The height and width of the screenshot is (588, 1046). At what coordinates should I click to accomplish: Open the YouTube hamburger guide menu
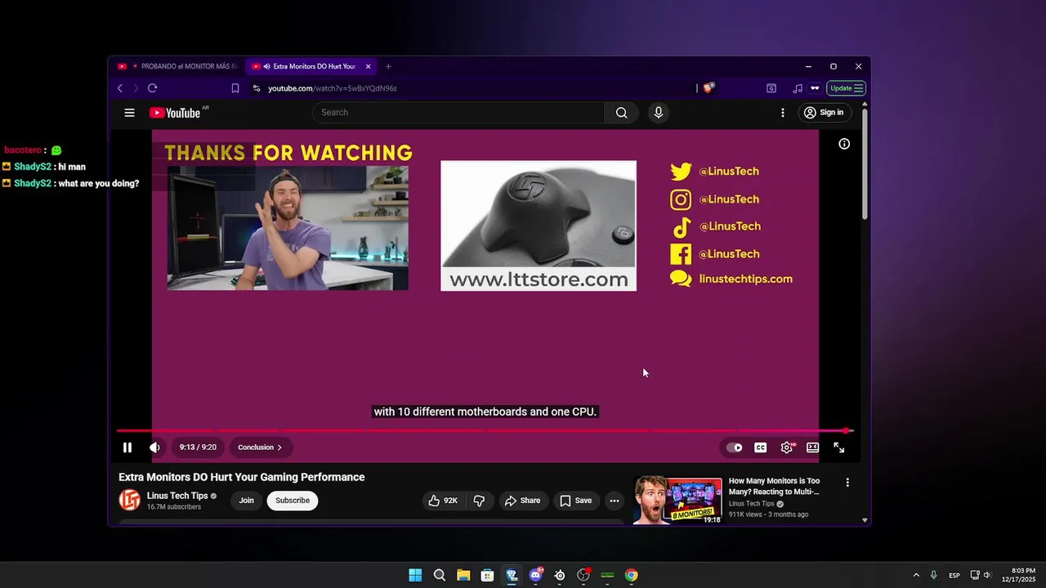[x=129, y=113]
